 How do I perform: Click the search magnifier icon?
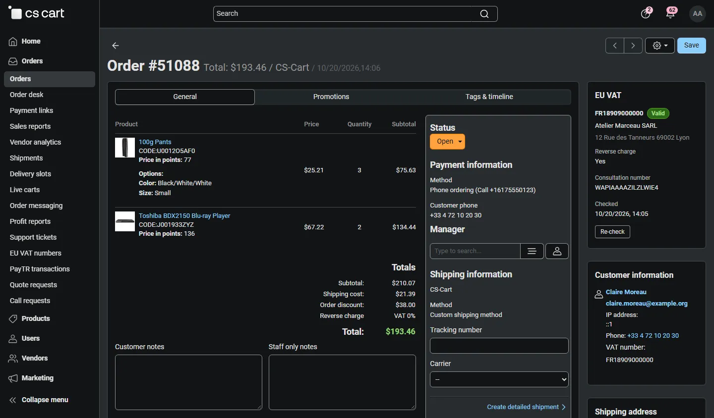[484, 14]
